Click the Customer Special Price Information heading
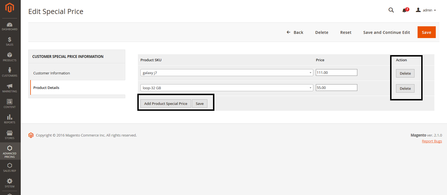 point(68,57)
